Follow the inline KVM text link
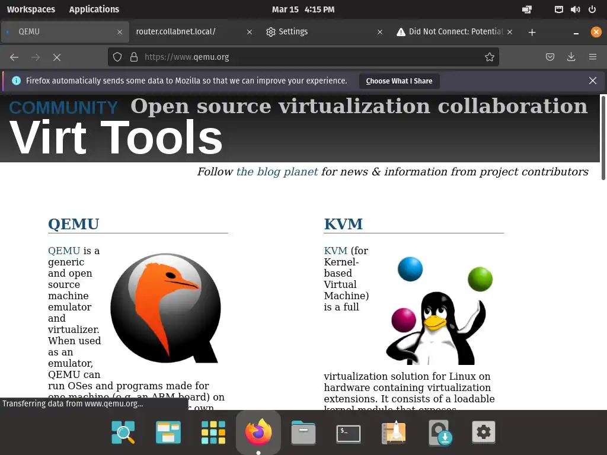Screen dimensions: 607x455 pyautogui.click(x=336, y=251)
